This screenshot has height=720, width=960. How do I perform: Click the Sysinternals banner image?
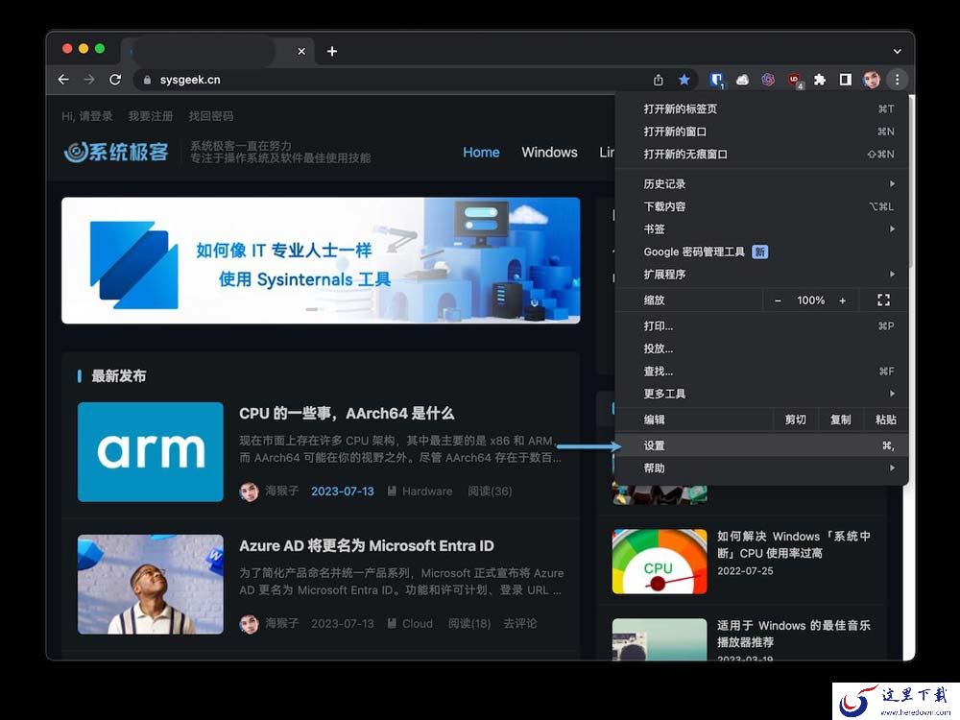pos(321,260)
